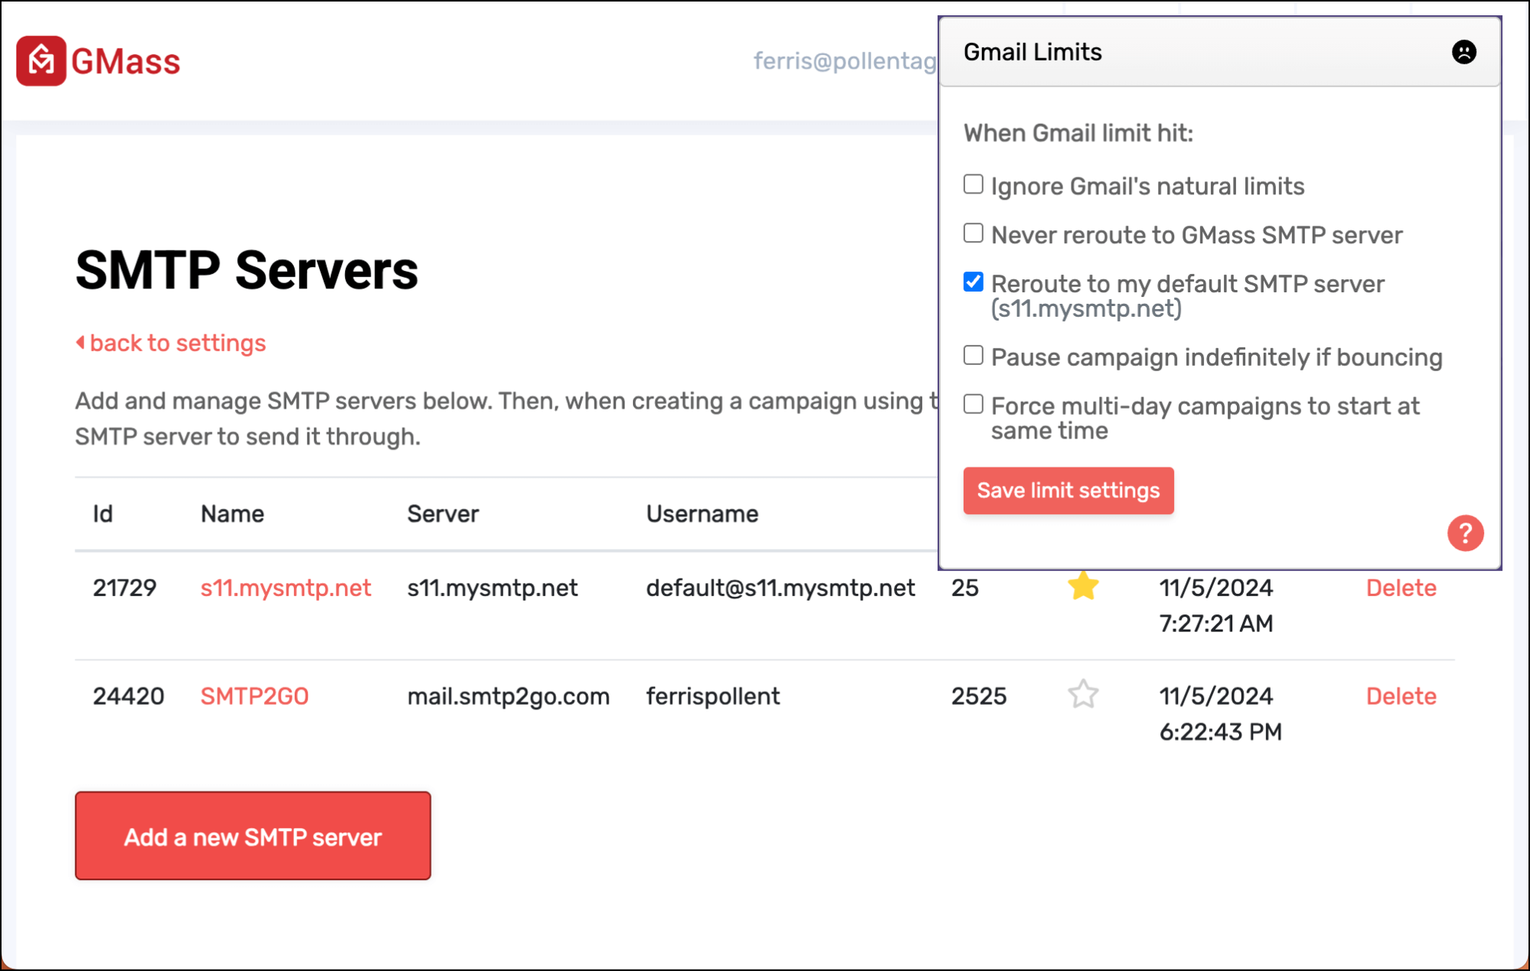Click the GMass logo icon

(x=41, y=60)
